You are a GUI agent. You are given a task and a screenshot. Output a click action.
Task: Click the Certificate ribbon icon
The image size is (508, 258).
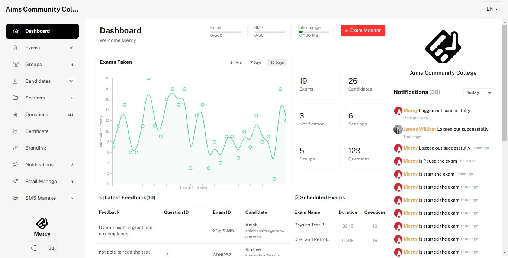click(15, 131)
